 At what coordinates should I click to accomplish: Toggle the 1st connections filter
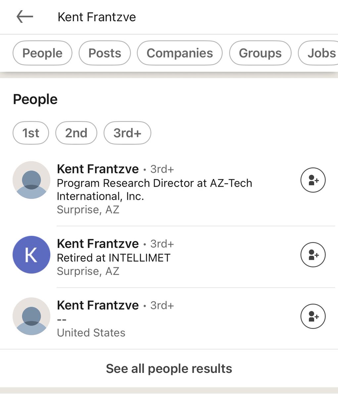[31, 133]
